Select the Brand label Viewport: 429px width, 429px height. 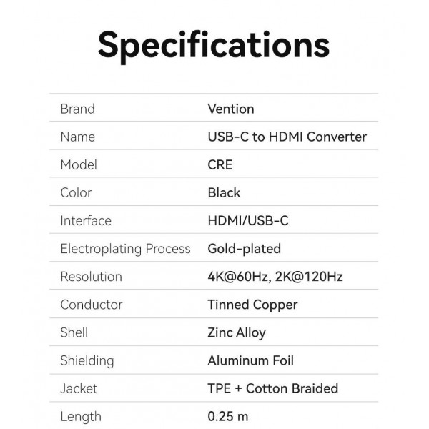click(x=77, y=109)
